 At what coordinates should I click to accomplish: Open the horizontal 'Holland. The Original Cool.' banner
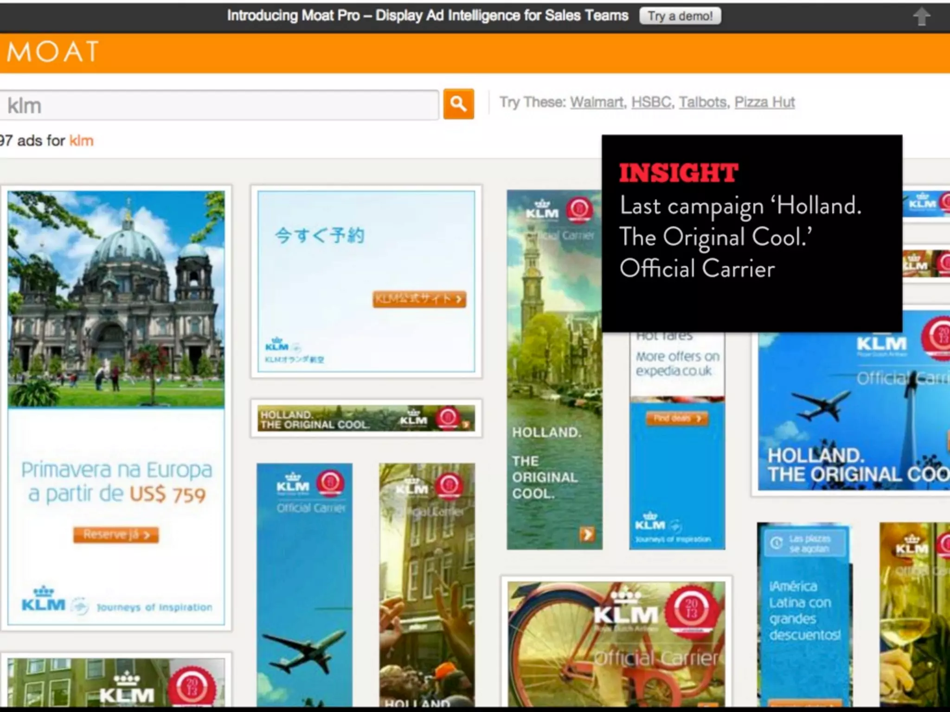366,418
